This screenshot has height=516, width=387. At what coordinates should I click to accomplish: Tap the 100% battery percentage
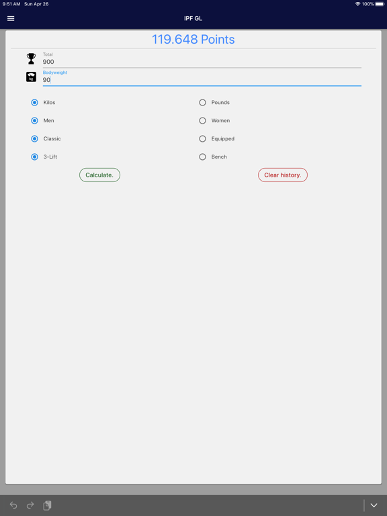click(x=368, y=4)
